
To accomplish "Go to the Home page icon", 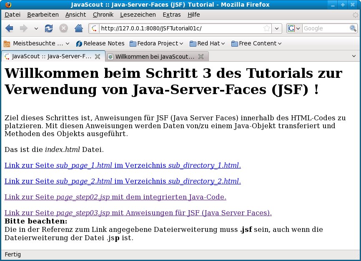I will click(x=78, y=28).
